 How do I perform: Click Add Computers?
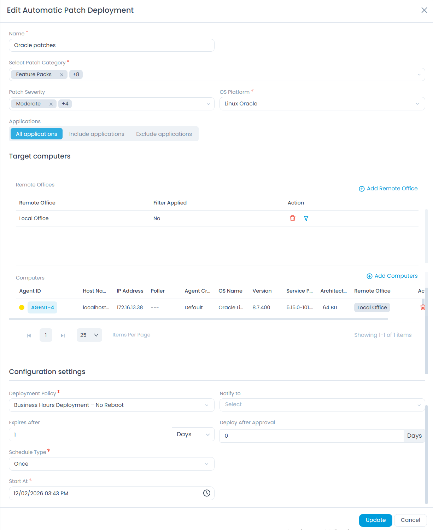coord(392,276)
